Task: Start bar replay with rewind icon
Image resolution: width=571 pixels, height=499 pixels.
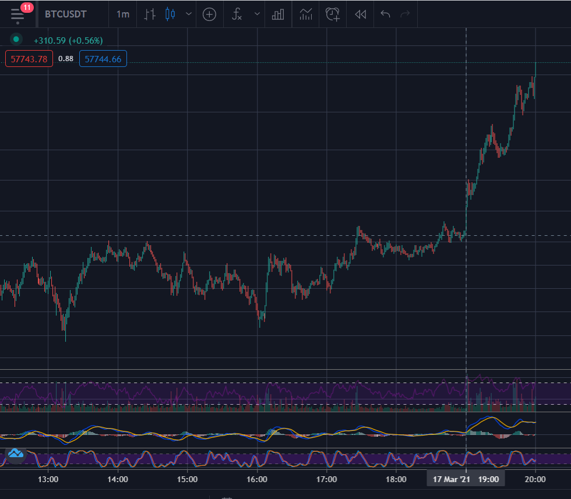Action: 361,14
